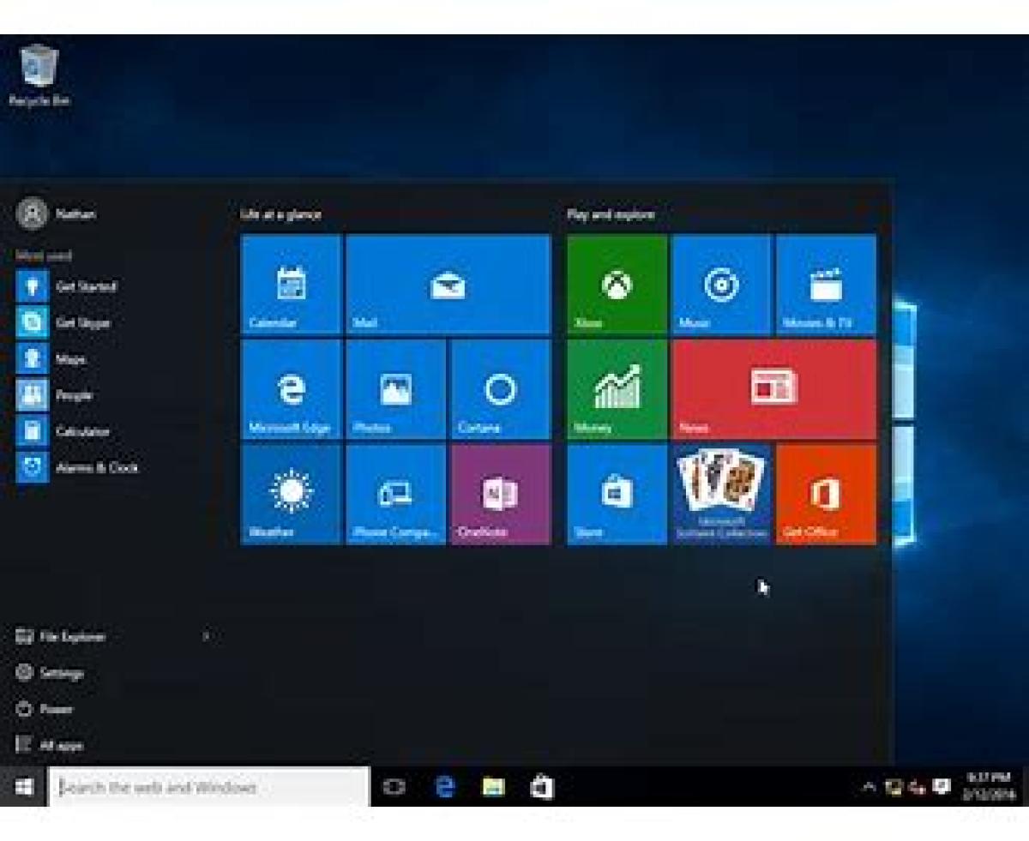The width and height of the screenshot is (1029, 841).
Task: Launch Microsoft Edge from the tile
Action: pyautogui.click(x=292, y=389)
